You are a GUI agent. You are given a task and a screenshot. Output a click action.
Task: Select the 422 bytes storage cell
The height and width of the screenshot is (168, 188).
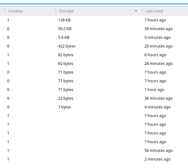(x=67, y=46)
